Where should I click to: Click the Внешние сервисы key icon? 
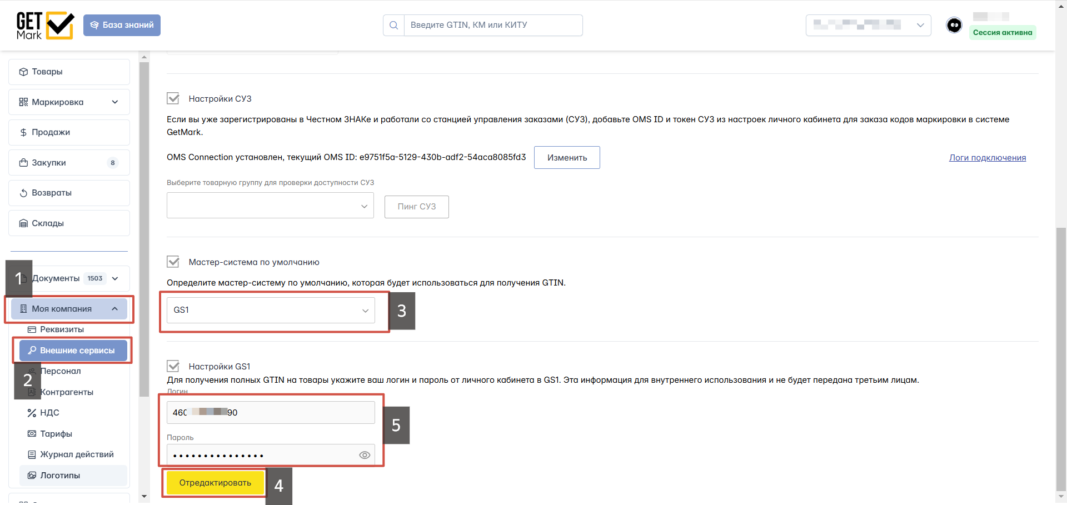tap(32, 351)
